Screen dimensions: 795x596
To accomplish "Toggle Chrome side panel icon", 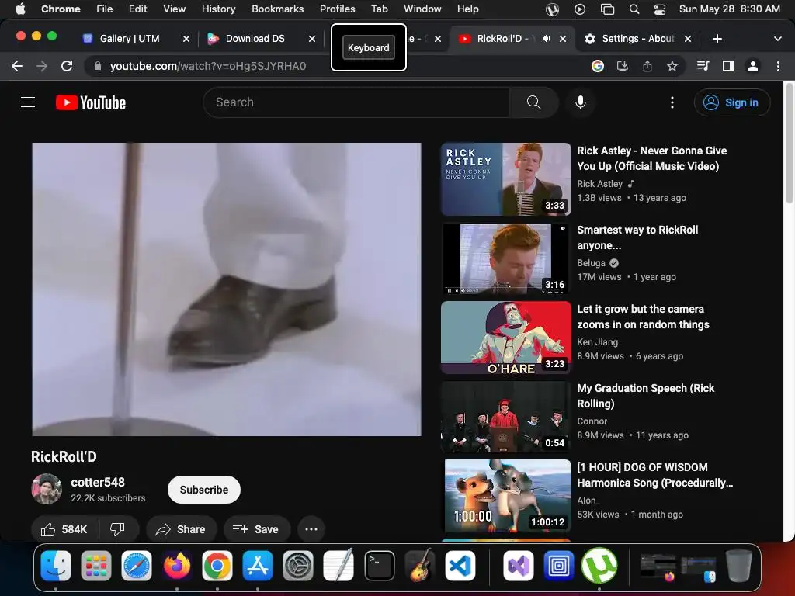I will (728, 66).
